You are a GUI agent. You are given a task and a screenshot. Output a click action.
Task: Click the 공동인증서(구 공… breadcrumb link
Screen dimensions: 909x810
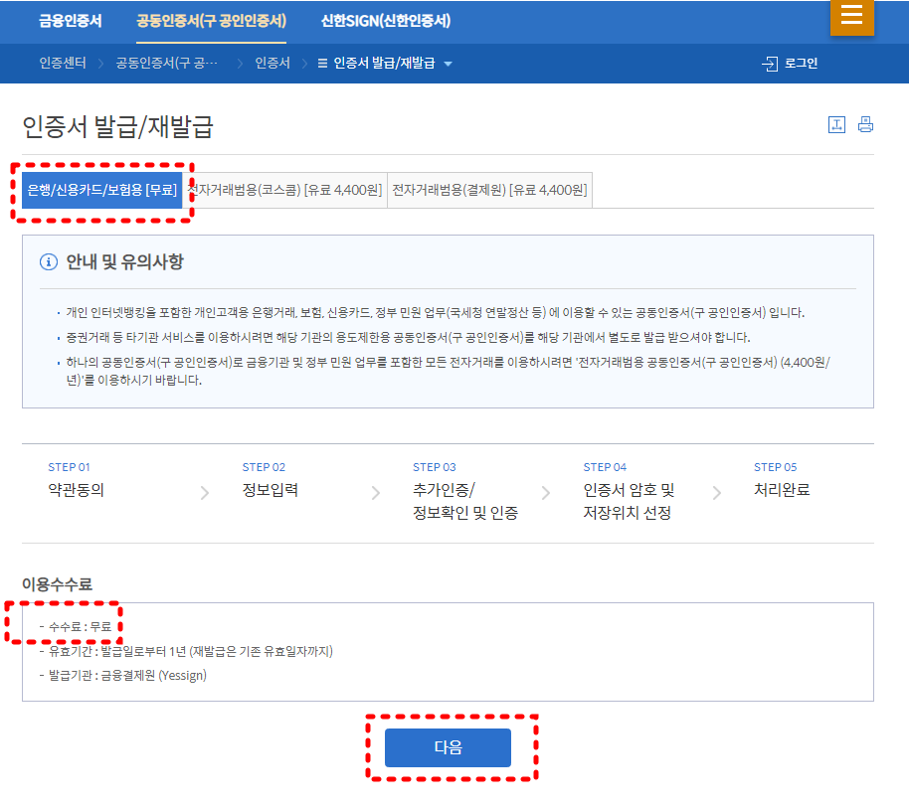[167, 64]
